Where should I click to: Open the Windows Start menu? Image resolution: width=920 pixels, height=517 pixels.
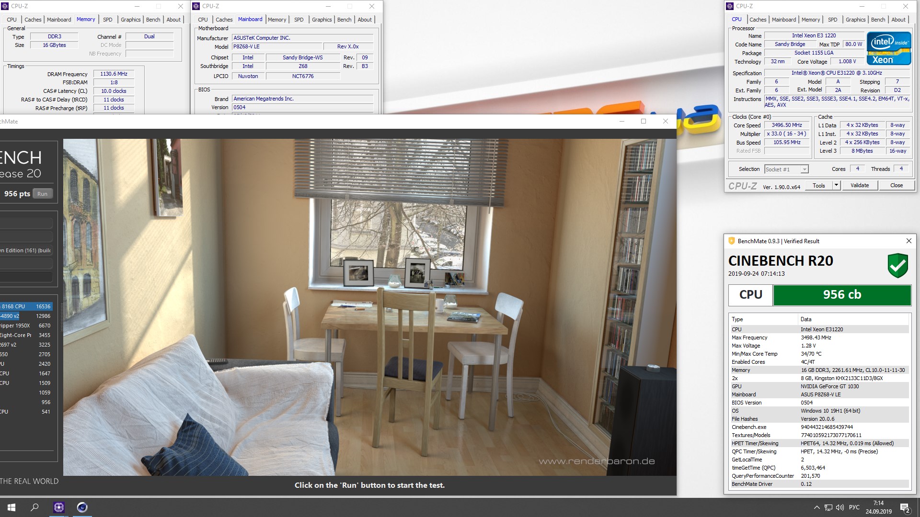tap(11, 507)
